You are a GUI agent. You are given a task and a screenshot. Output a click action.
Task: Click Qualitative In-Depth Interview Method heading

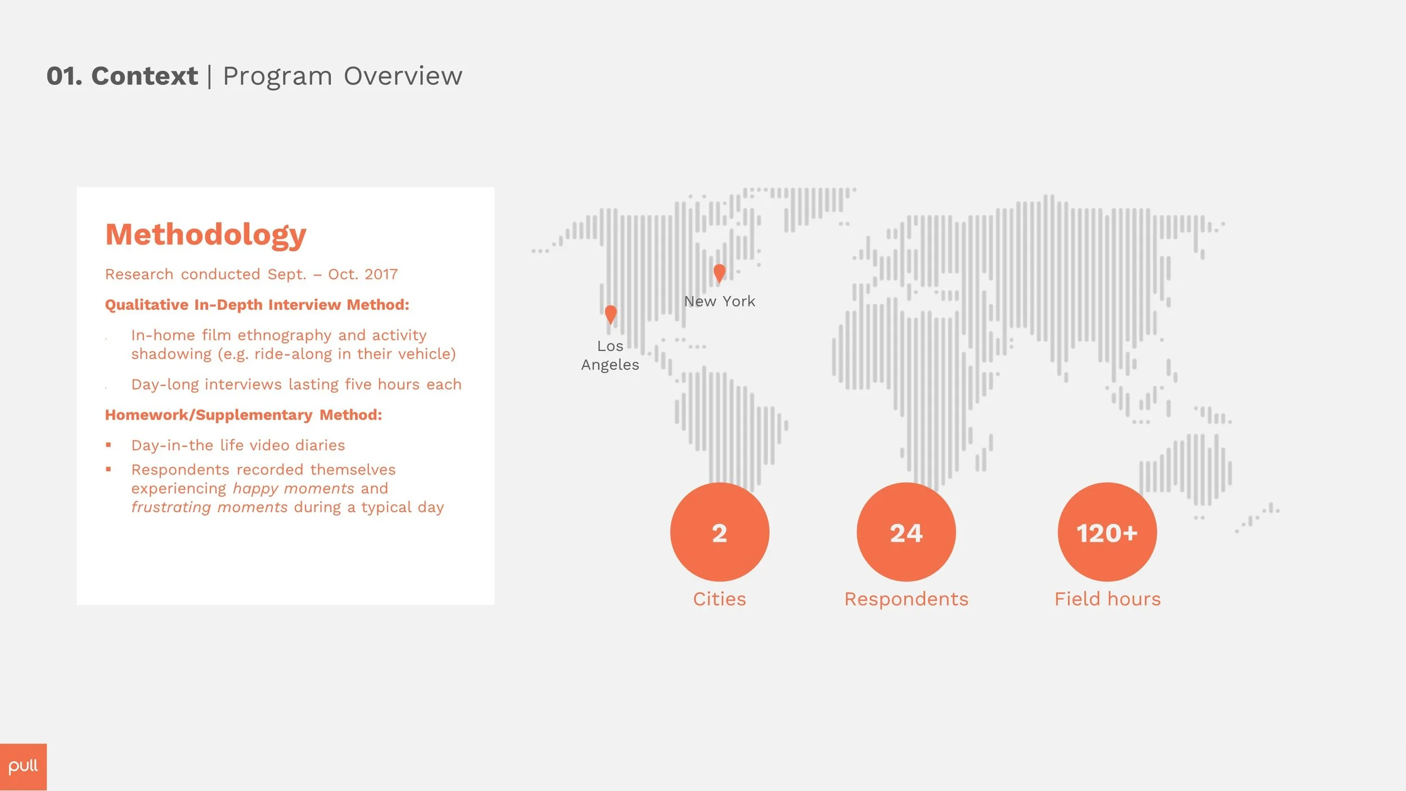pos(257,305)
